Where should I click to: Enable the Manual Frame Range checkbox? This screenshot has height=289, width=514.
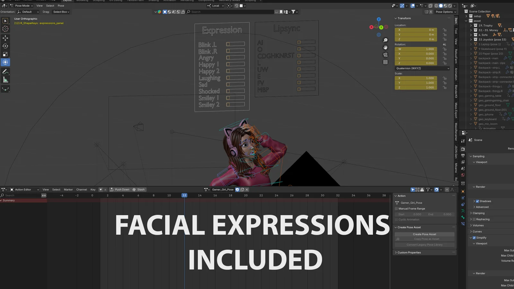[396, 209]
